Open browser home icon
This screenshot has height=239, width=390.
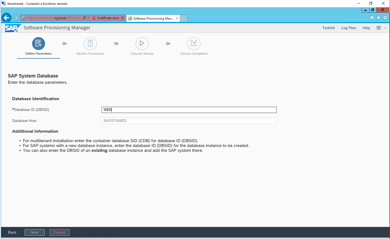tap(372, 18)
